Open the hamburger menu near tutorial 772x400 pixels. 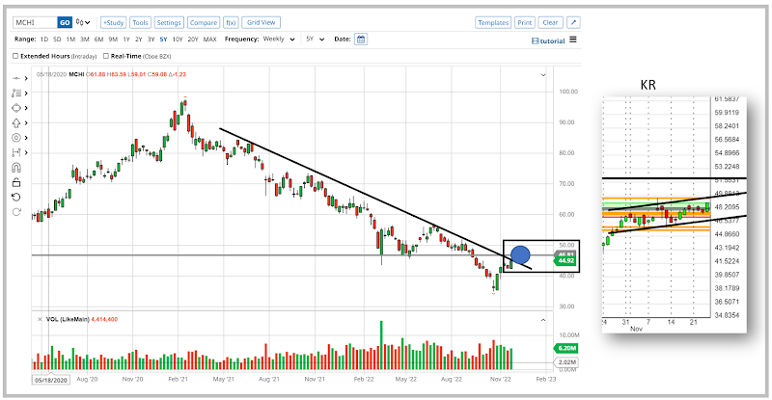tap(573, 40)
